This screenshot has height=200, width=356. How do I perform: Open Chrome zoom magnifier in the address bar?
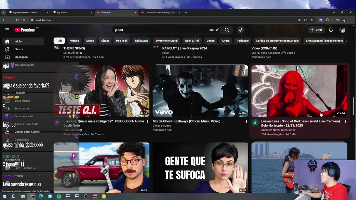coord(300,20)
